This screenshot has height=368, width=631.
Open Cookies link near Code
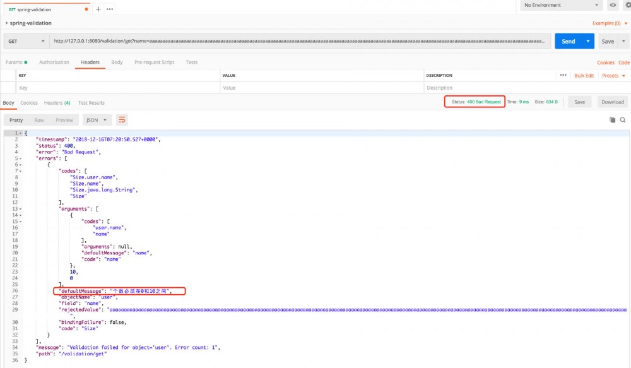(x=606, y=62)
